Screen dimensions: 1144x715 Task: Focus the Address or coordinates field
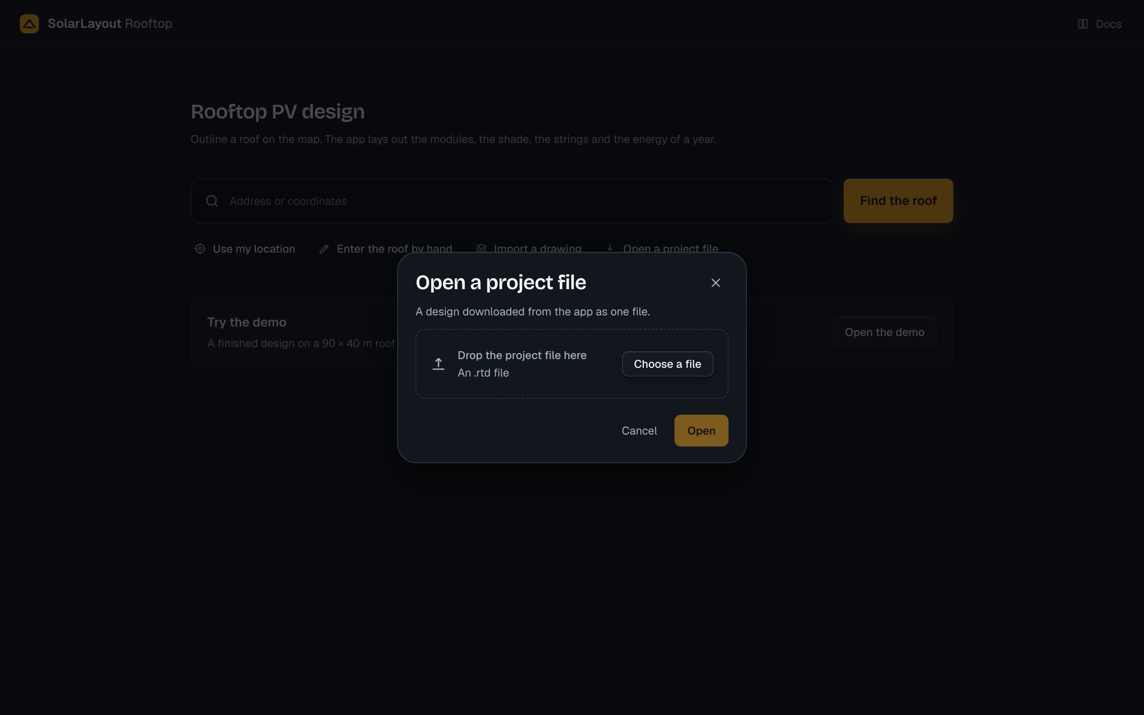click(512, 201)
